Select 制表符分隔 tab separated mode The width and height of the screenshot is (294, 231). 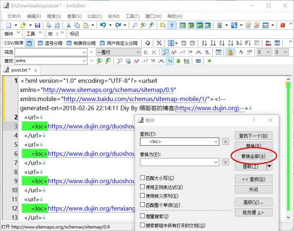[x=81, y=43]
